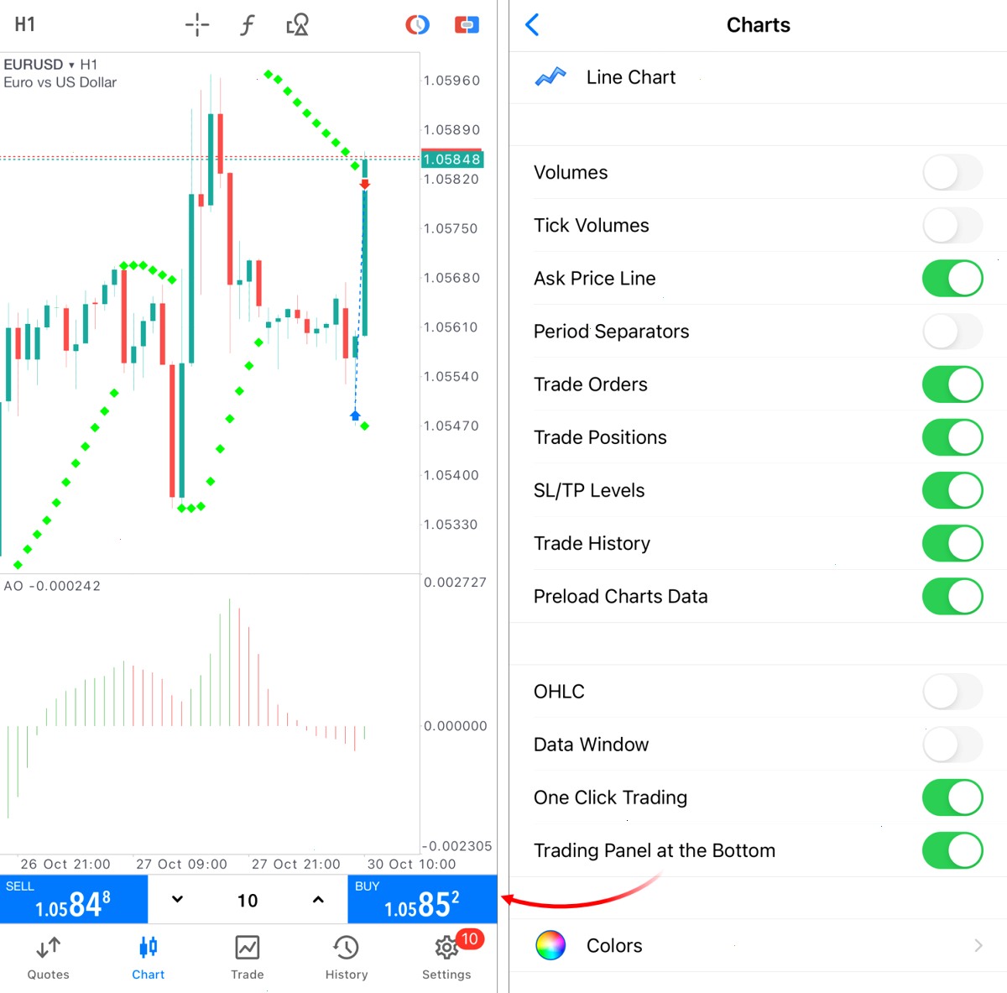The image size is (1007, 993).
Task: Decrease the trade volume with down chevron
Action: pyautogui.click(x=177, y=900)
